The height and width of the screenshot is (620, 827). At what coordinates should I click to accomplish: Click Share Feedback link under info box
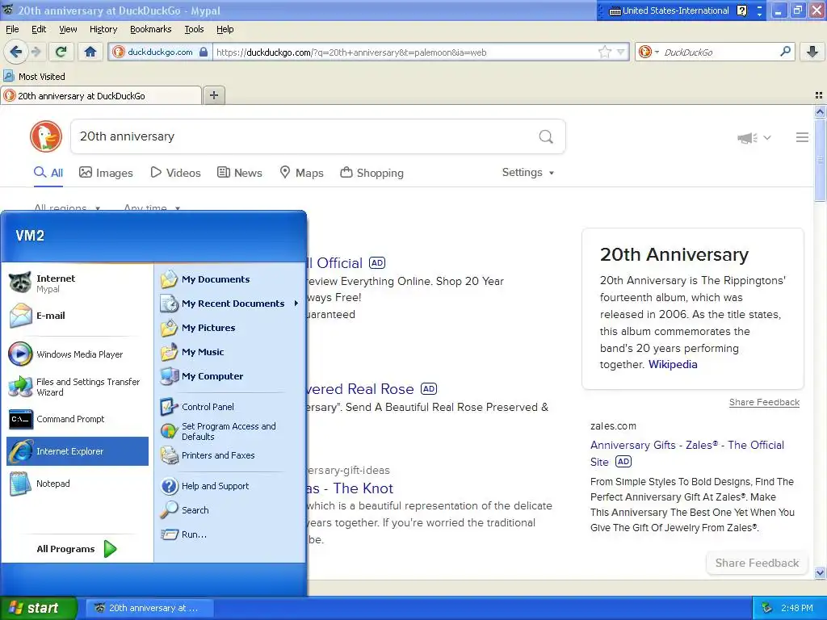(764, 402)
